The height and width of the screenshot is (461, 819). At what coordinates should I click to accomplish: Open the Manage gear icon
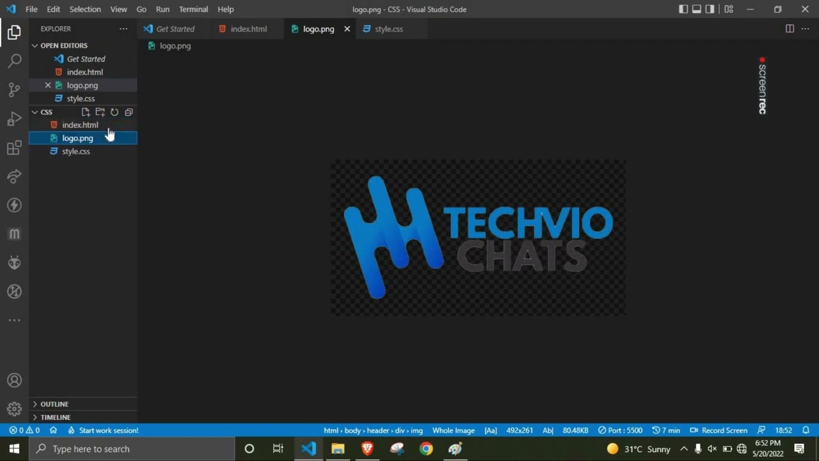click(x=14, y=408)
